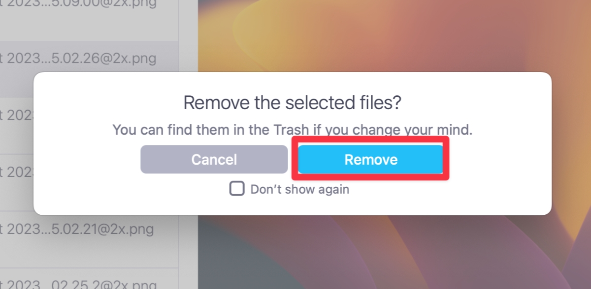Click the "Remove the selected files?" heading

[293, 103]
